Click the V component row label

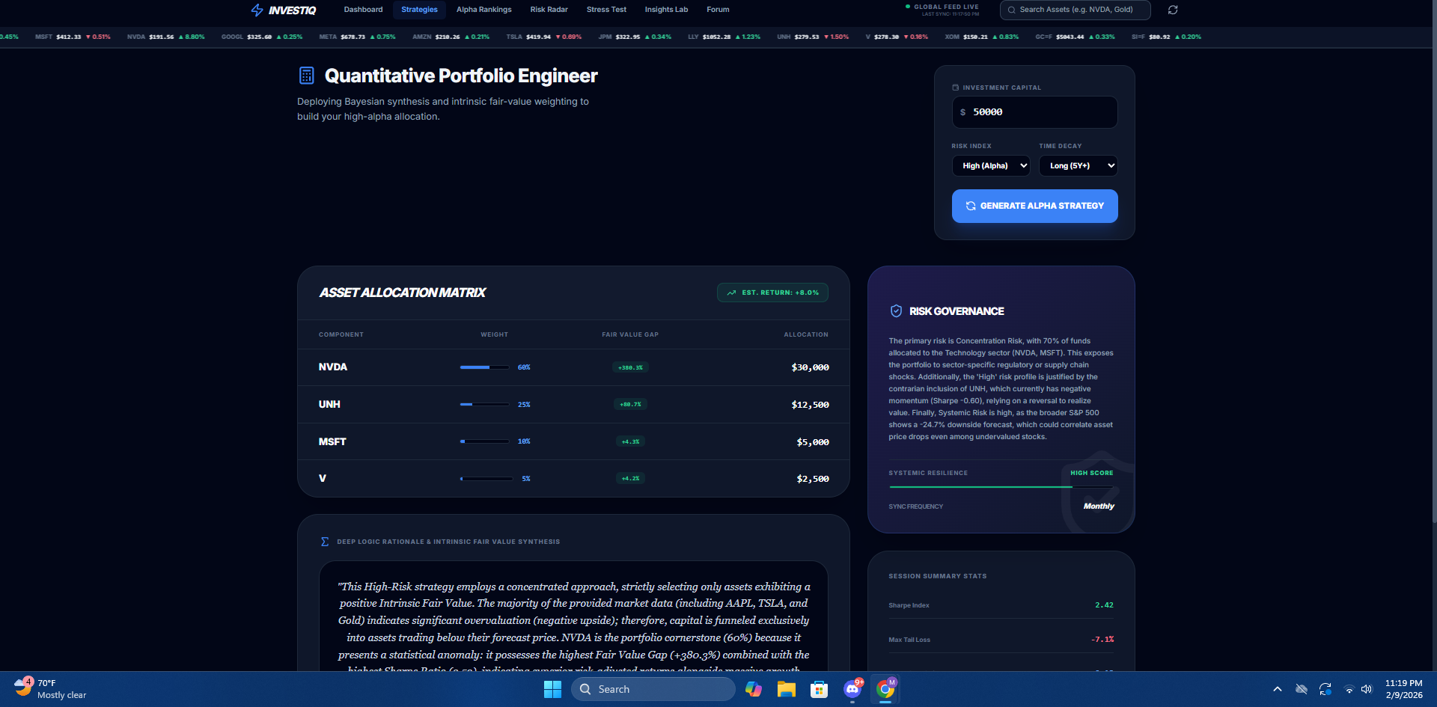pos(323,479)
